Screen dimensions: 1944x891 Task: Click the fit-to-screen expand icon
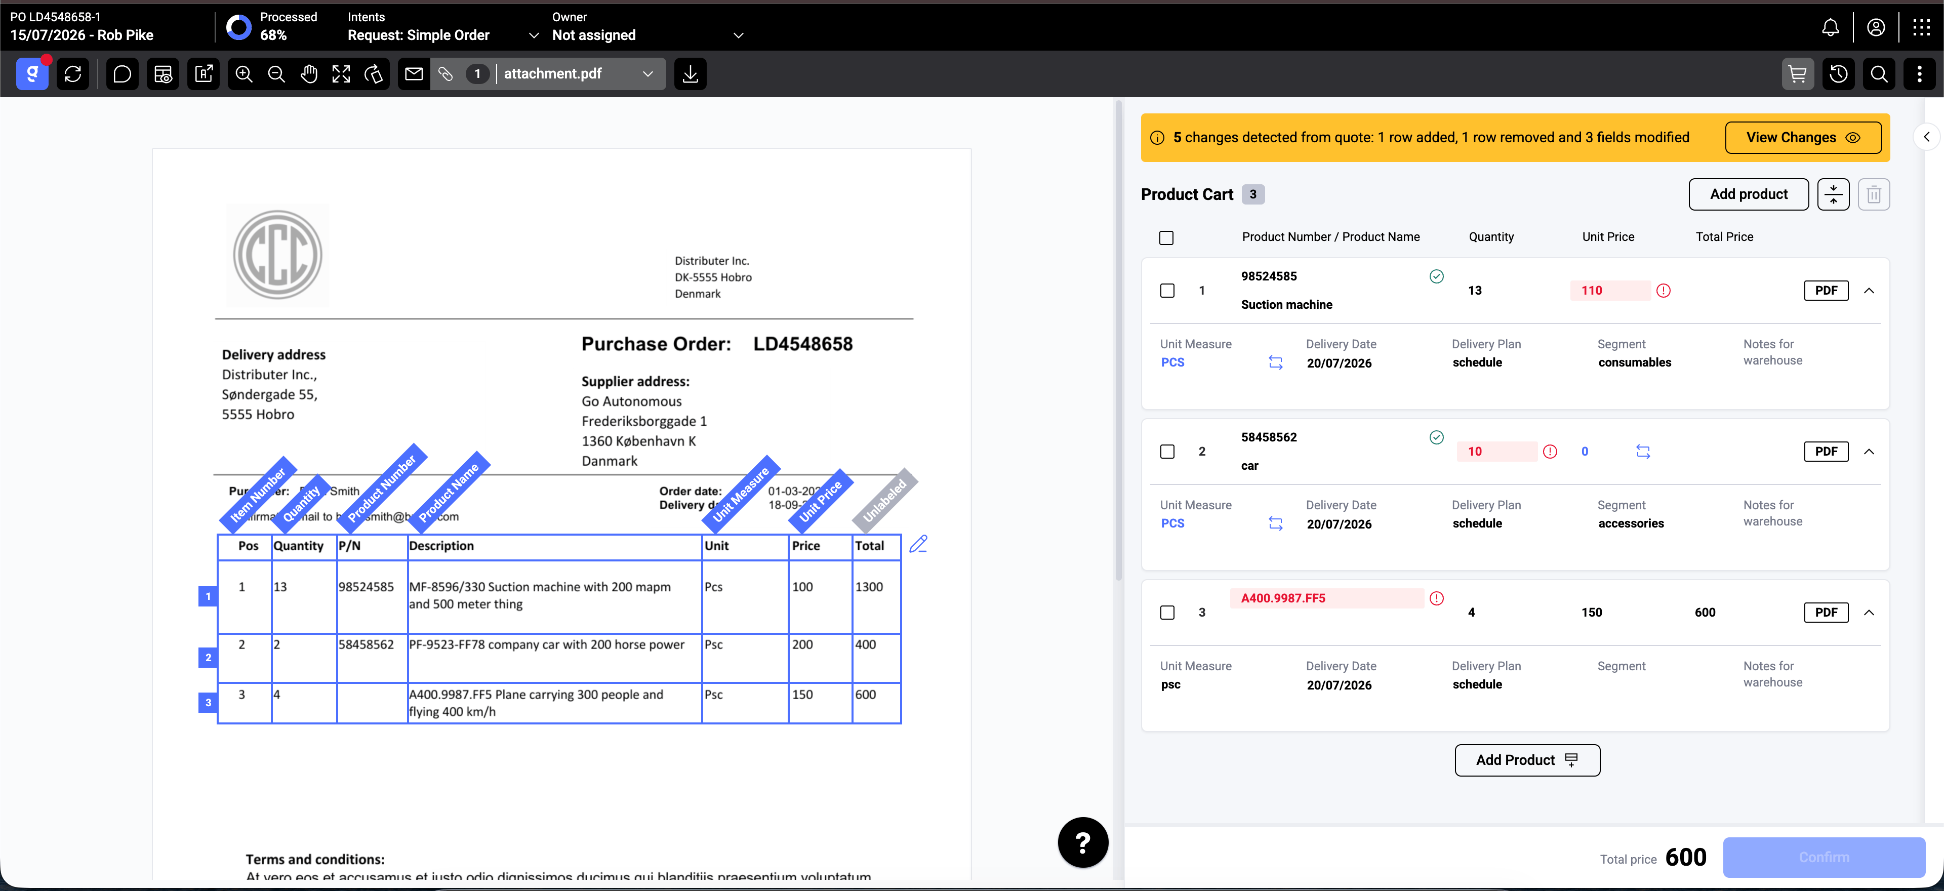tap(341, 74)
